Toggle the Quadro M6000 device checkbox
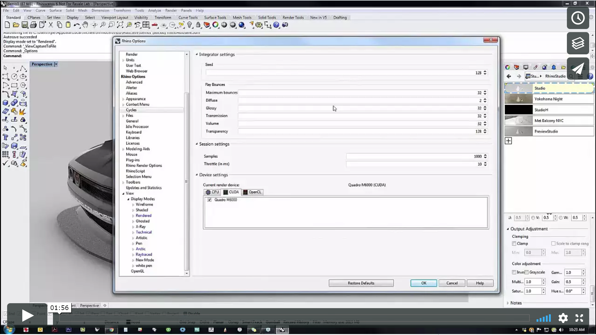This screenshot has width=596, height=335. [210, 200]
